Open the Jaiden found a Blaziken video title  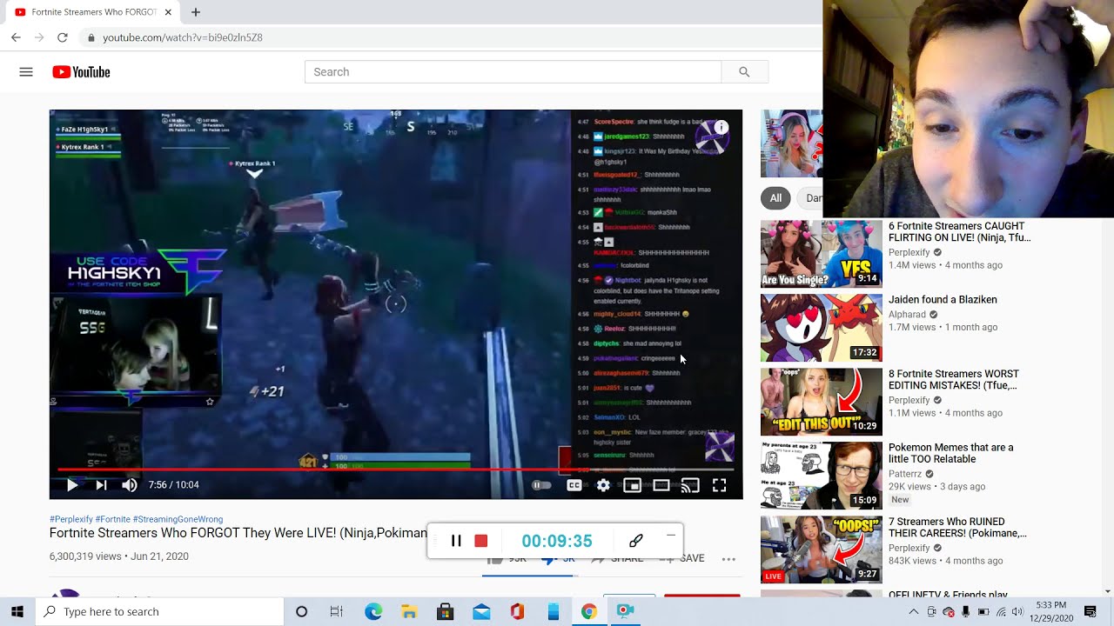point(943,300)
